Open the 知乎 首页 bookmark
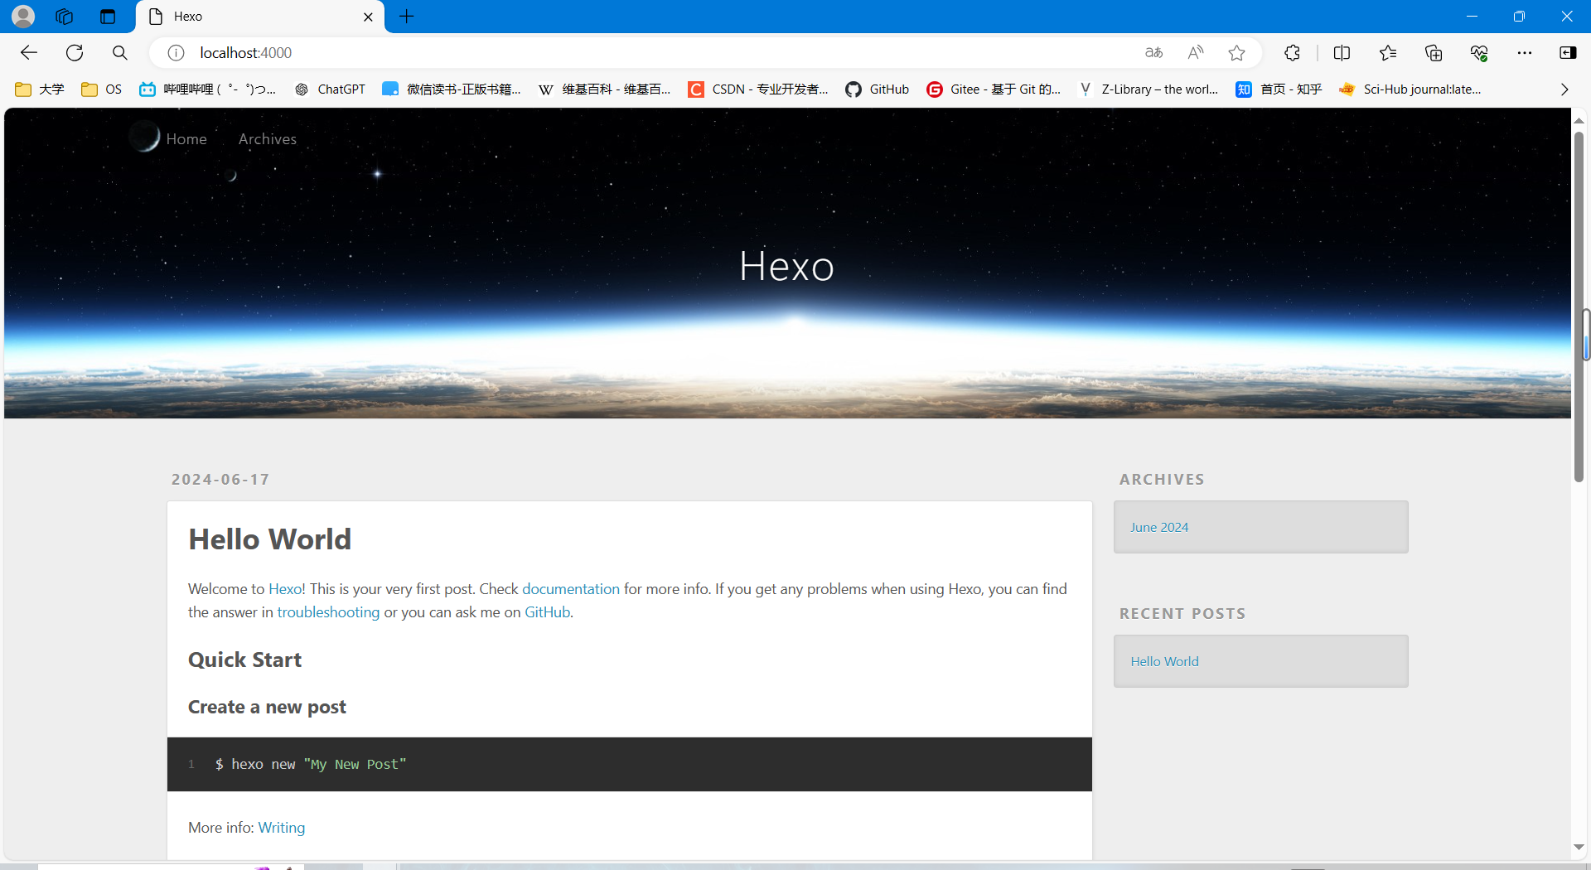 (1279, 89)
